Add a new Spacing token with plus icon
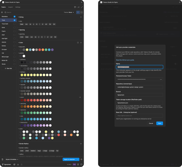The width and height of the screenshot is (182, 167). (x=81, y=30)
